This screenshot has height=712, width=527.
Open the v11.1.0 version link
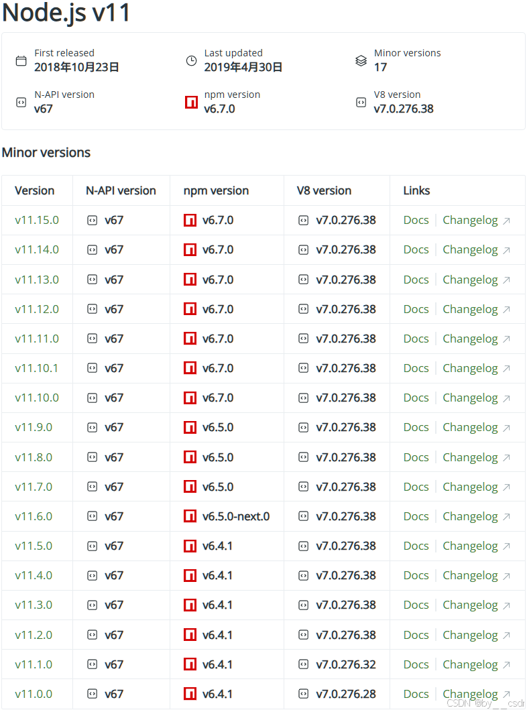34,664
